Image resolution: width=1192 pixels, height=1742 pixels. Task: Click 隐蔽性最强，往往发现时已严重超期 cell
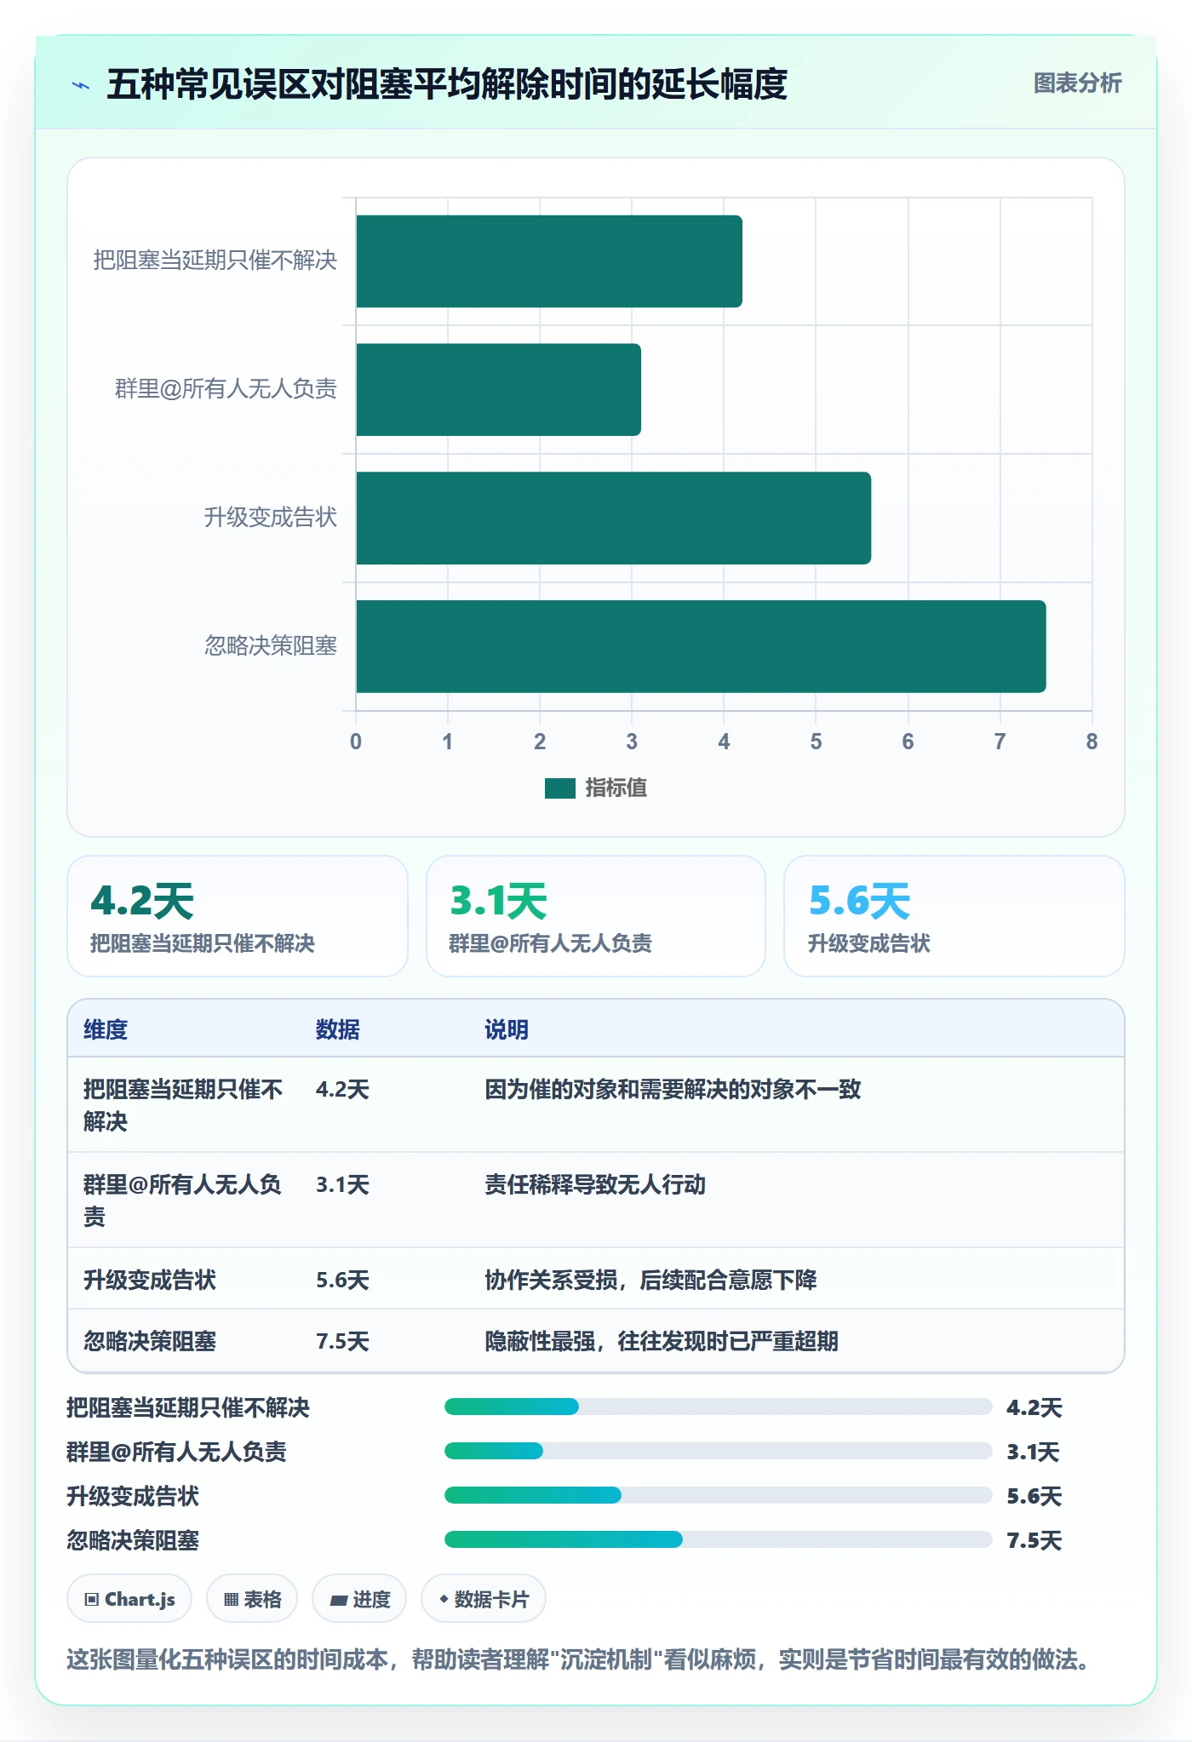pyautogui.click(x=662, y=1342)
